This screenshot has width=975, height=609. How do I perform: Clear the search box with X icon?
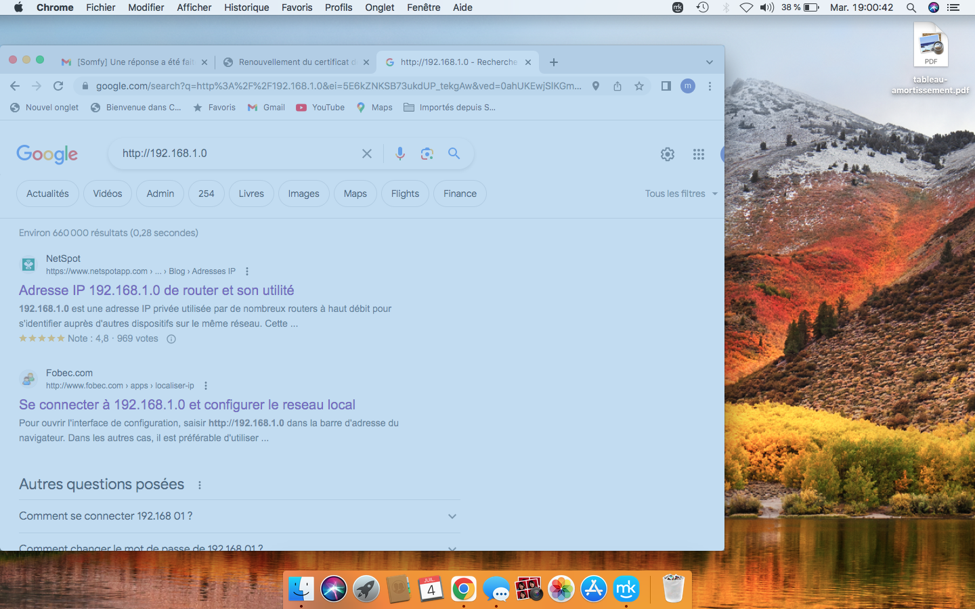pyautogui.click(x=367, y=154)
